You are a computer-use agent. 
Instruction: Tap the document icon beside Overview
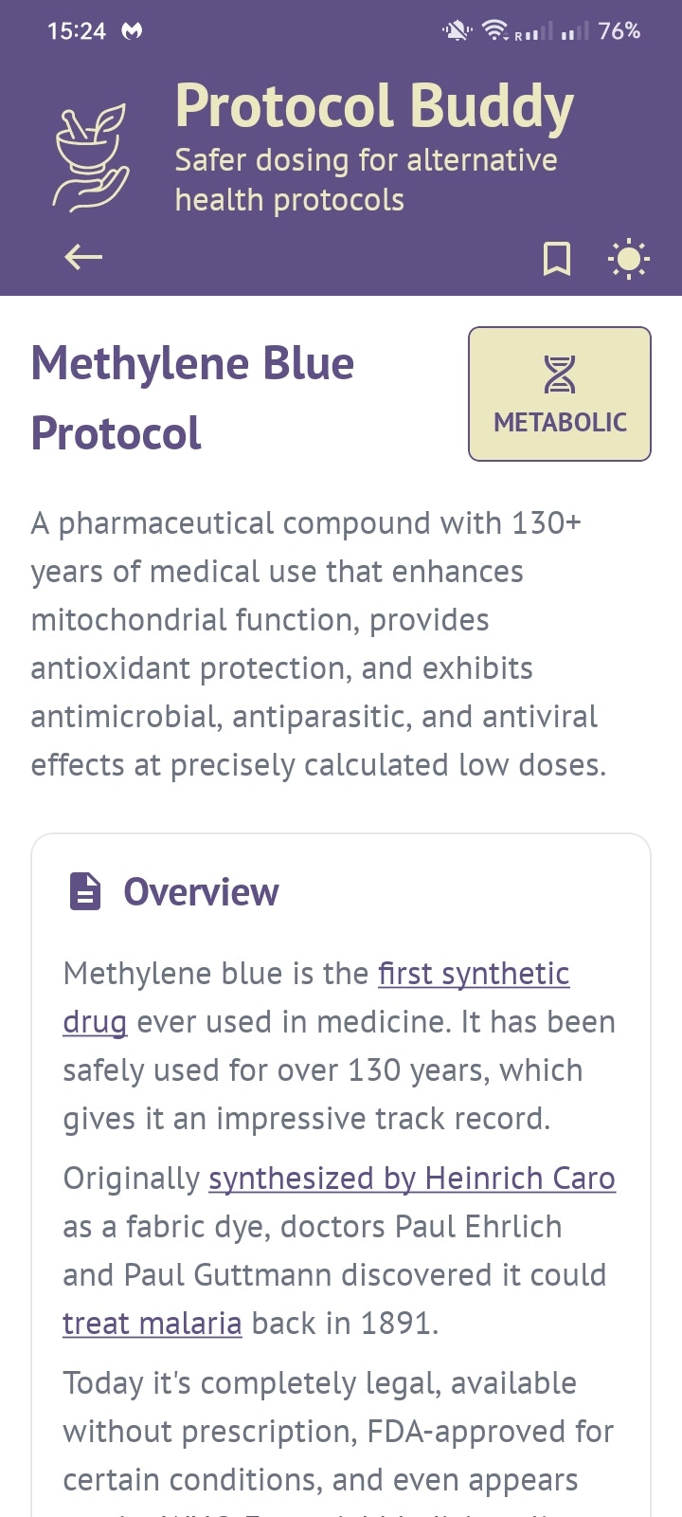(x=83, y=890)
